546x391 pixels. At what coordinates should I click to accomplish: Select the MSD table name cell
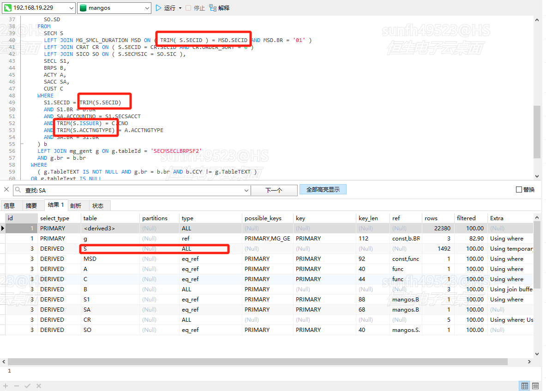110,259
